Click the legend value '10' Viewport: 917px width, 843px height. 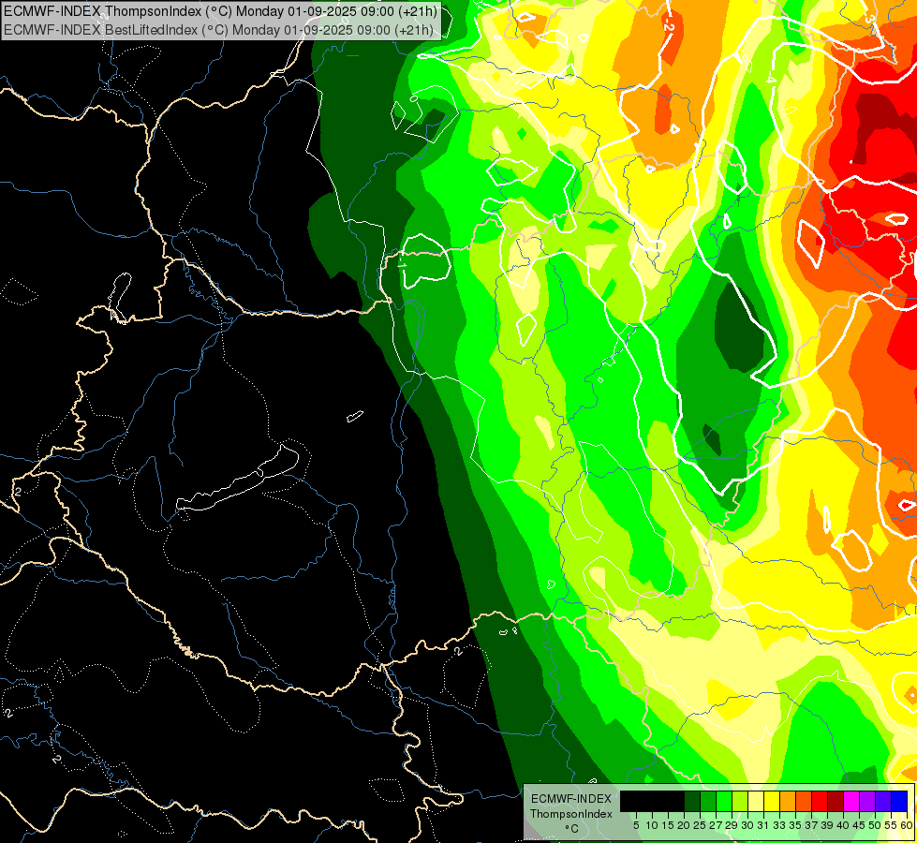pos(652,825)
